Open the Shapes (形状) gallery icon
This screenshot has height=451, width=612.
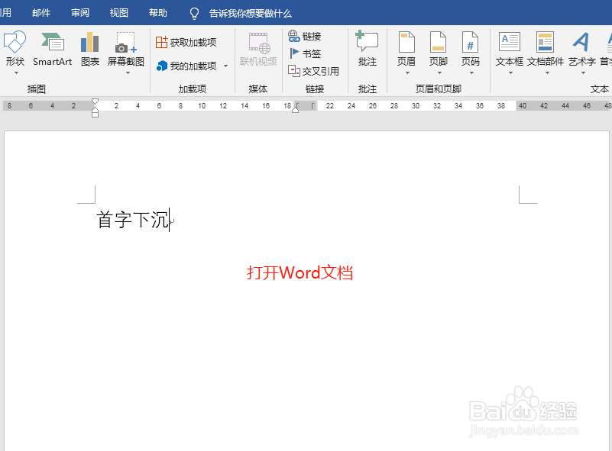point(15,42)
